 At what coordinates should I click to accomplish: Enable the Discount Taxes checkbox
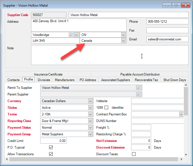[x=134, y=154]
